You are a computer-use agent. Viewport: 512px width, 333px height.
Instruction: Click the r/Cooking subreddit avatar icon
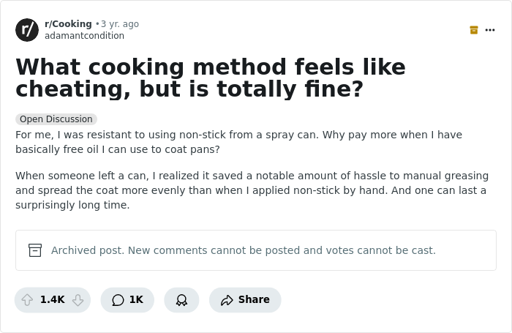(27, 30)
